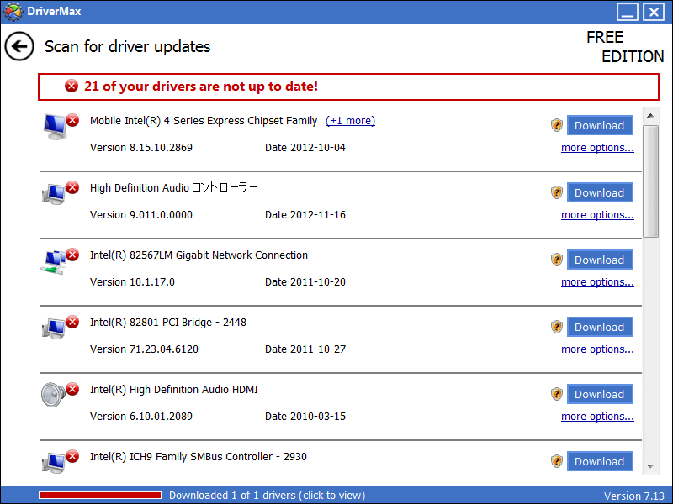
Task: Click the scrollbar up arrow
Action: click(x=650, y=116)
